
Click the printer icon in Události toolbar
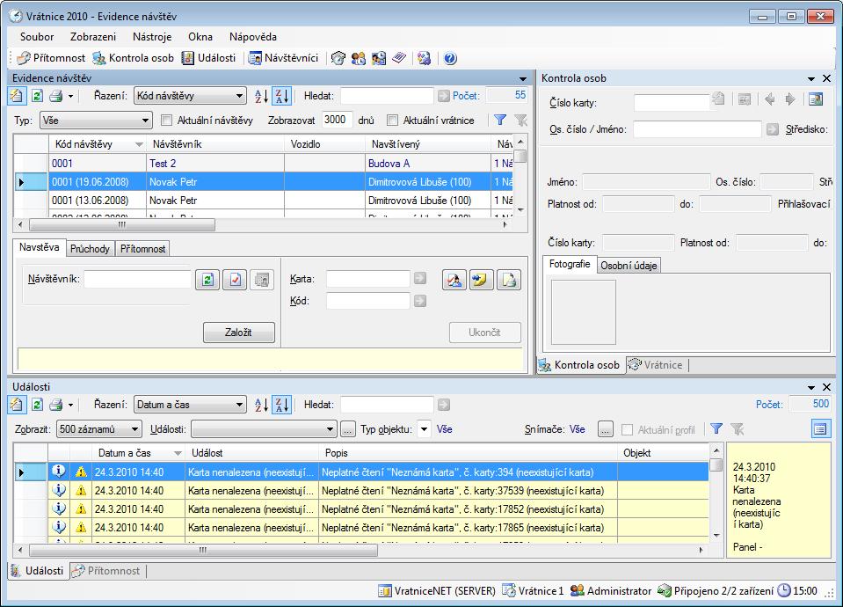pos(56,405)
